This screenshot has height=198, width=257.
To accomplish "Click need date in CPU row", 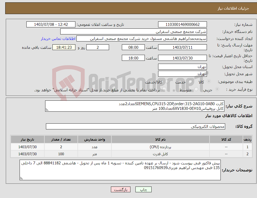I will click(27, 147).
